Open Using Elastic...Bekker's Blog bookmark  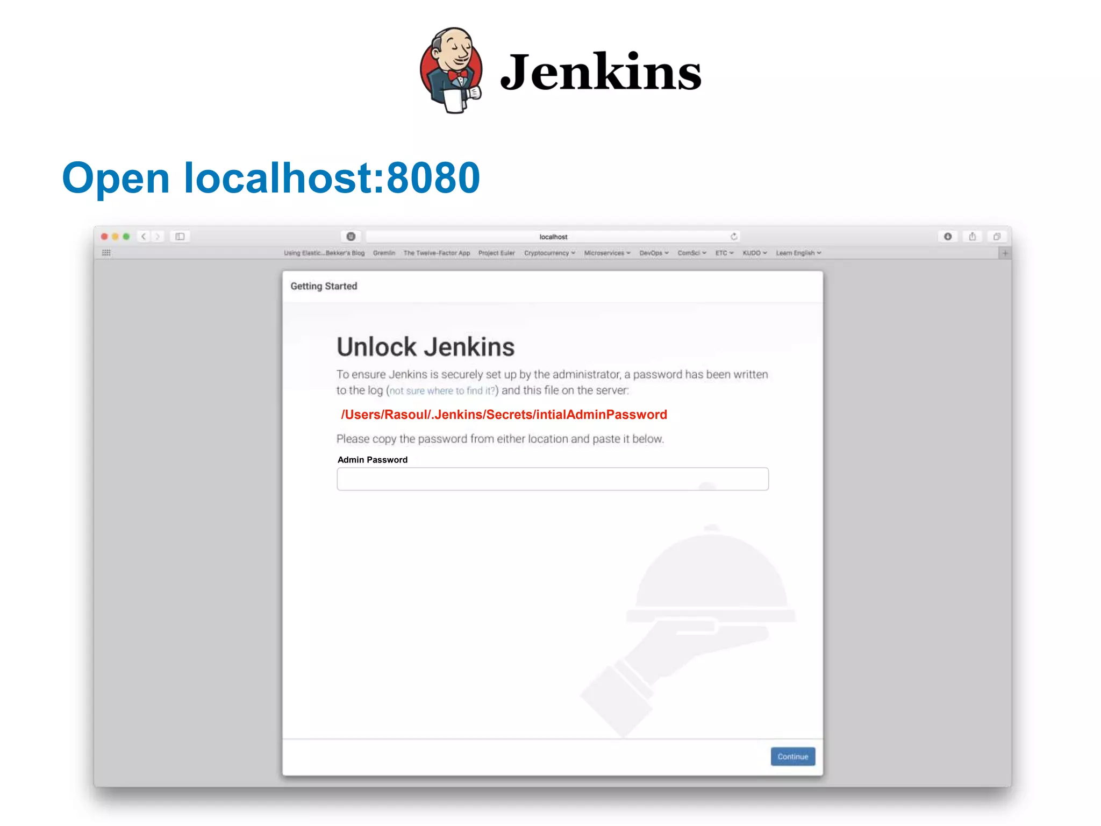(324, 253)
